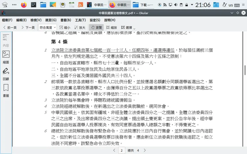This screenshot has width=247, height=154.
Task: Click the current page number field
Action: [x=121, y=151]
